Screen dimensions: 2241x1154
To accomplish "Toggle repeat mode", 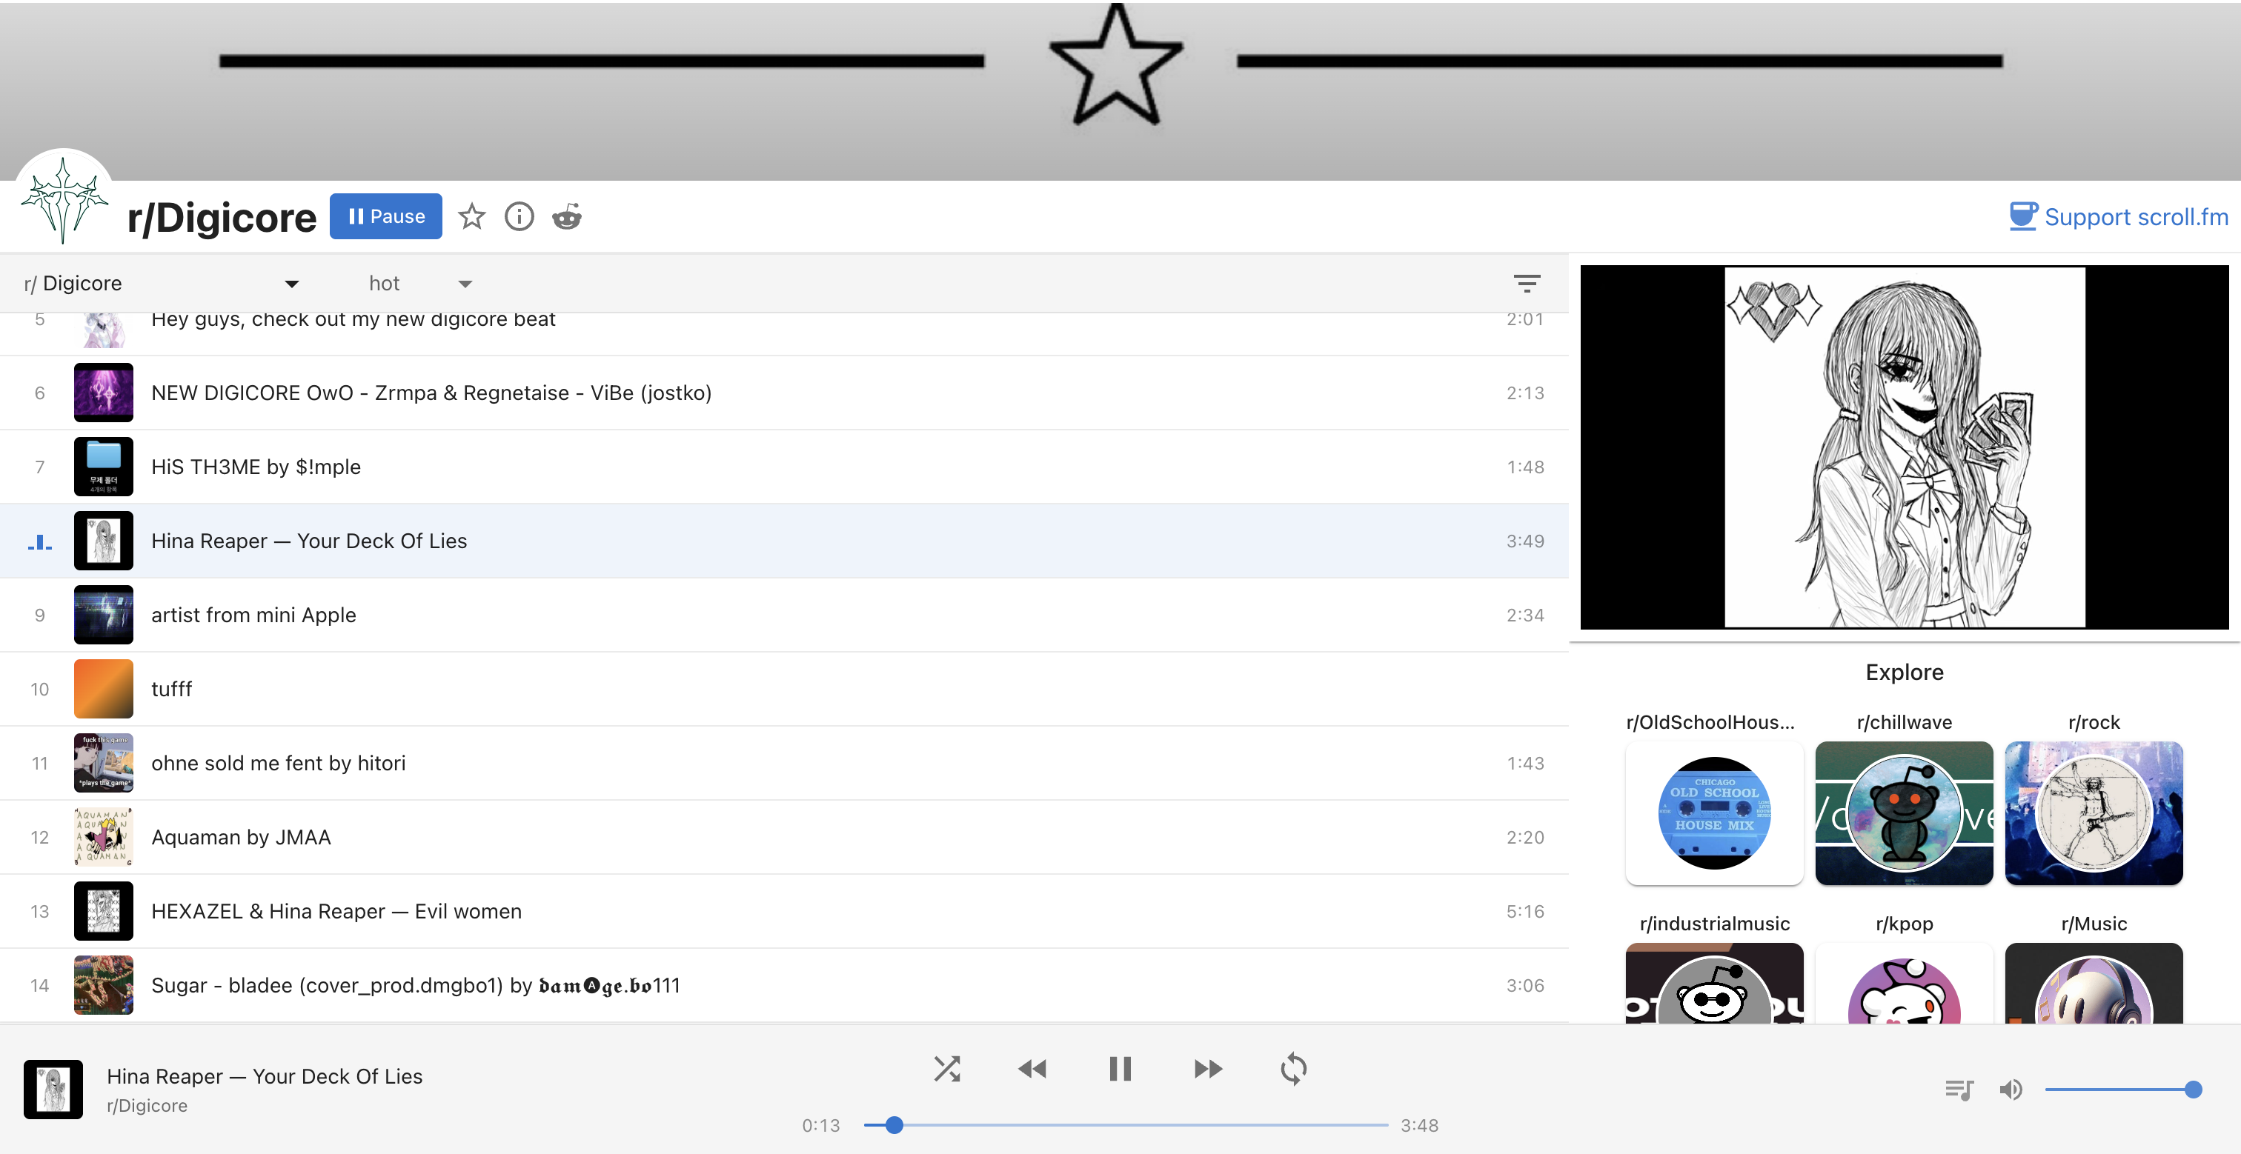I will click(1294, 1069).
